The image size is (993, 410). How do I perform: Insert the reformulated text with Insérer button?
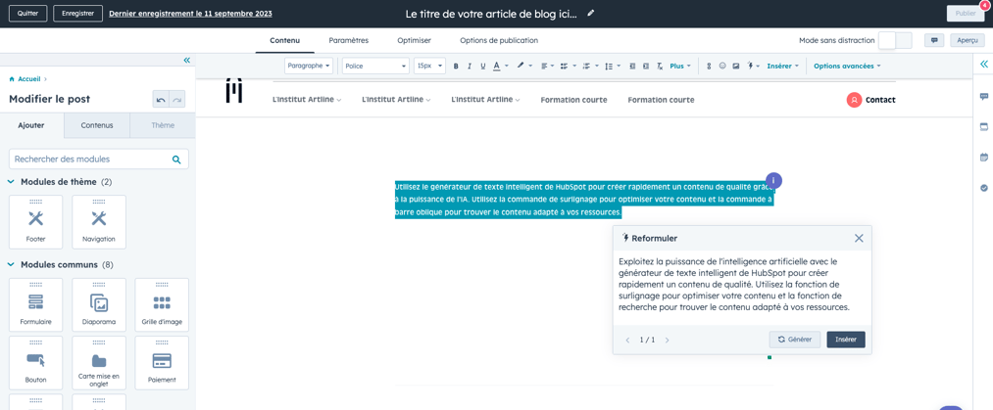click(845, 340)
